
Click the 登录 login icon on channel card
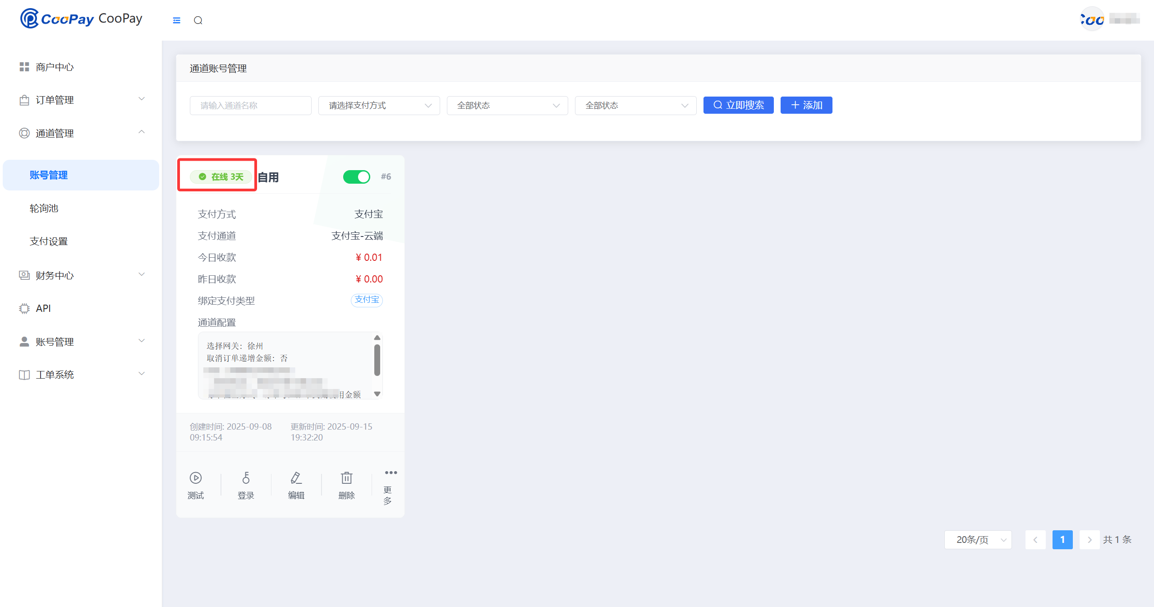click(246, 478)
